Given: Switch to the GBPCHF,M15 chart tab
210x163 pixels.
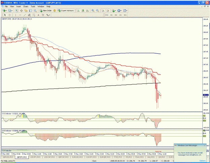Looking at the screenshot, I should click(x=64, y=157).
